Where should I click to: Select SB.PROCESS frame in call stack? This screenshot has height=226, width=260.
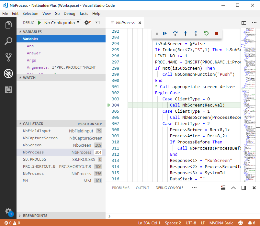click(x=61, y=159)
